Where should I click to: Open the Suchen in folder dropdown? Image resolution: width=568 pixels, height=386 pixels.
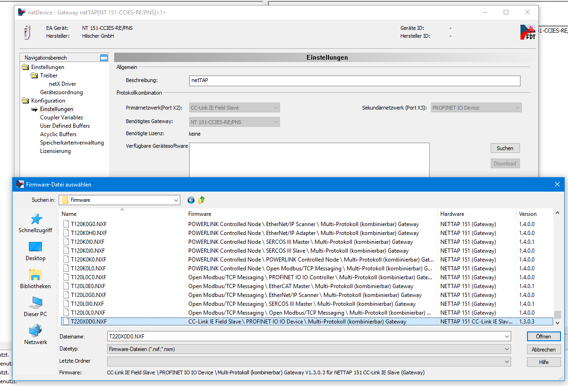click(176, 200)
